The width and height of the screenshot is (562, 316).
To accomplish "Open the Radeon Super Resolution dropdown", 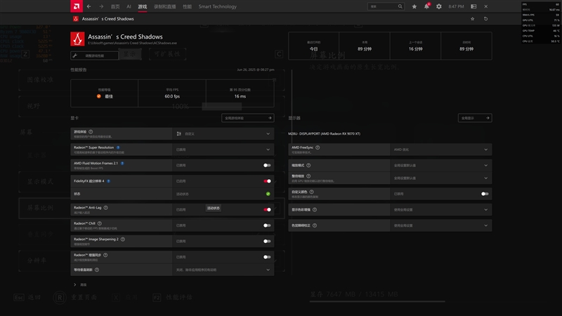I will coord(223,150).
